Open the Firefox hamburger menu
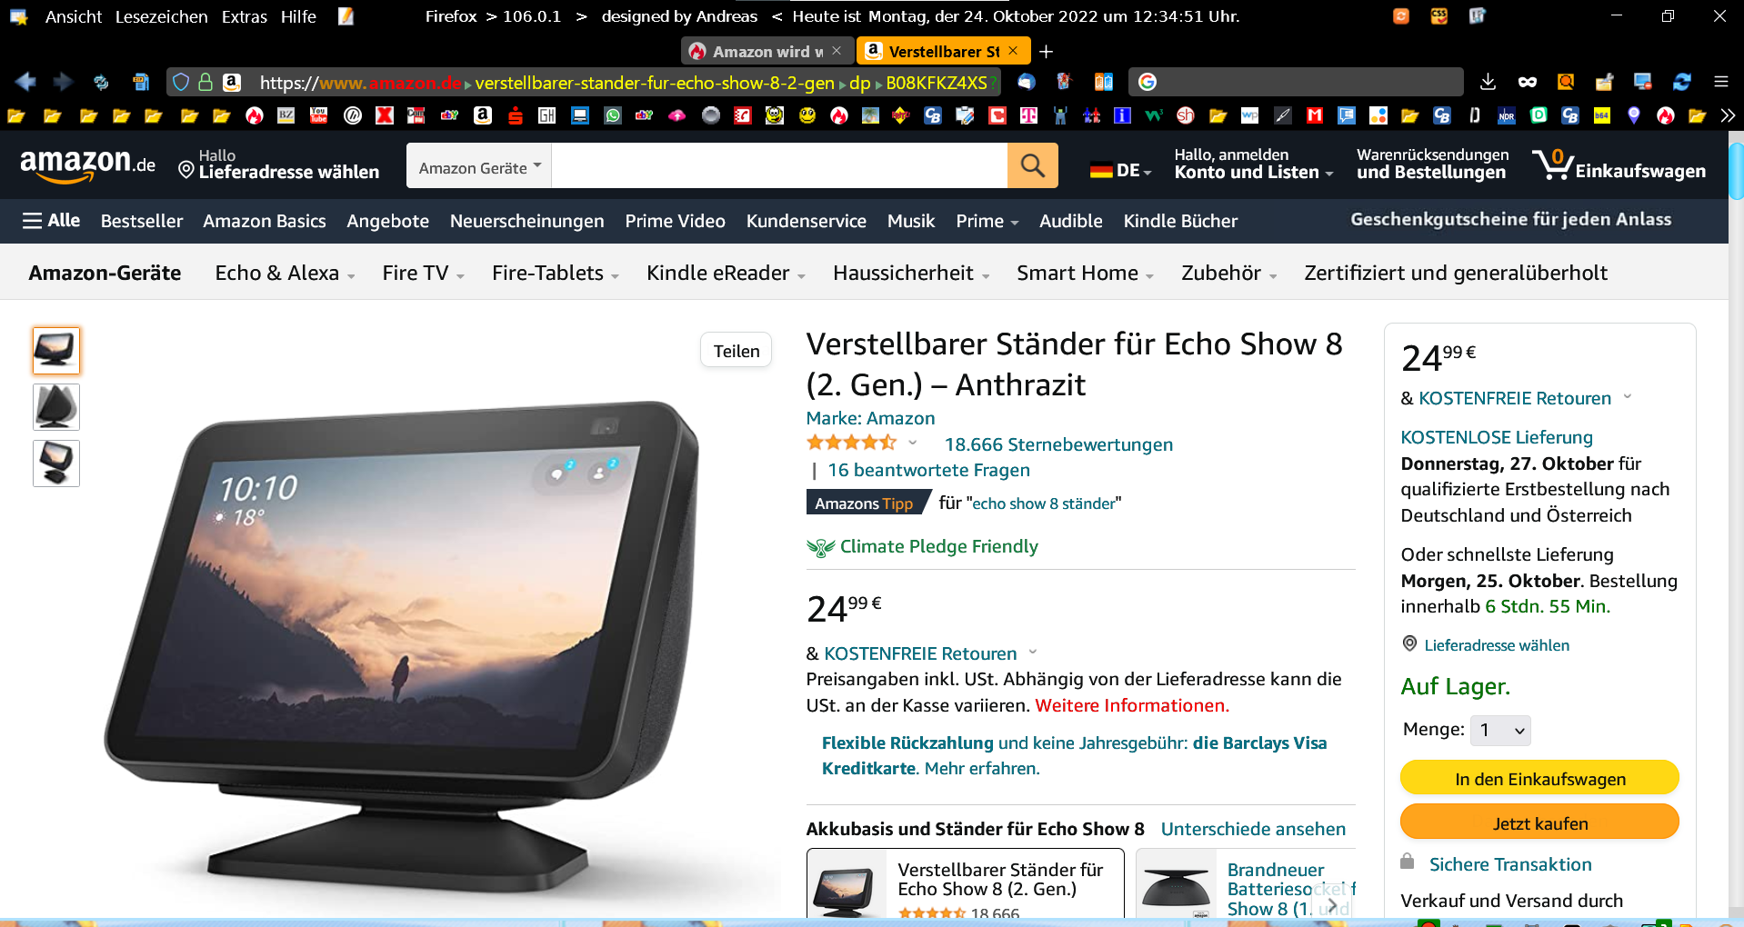This screenshot has height=927, width=1744. coord(1720,82)
